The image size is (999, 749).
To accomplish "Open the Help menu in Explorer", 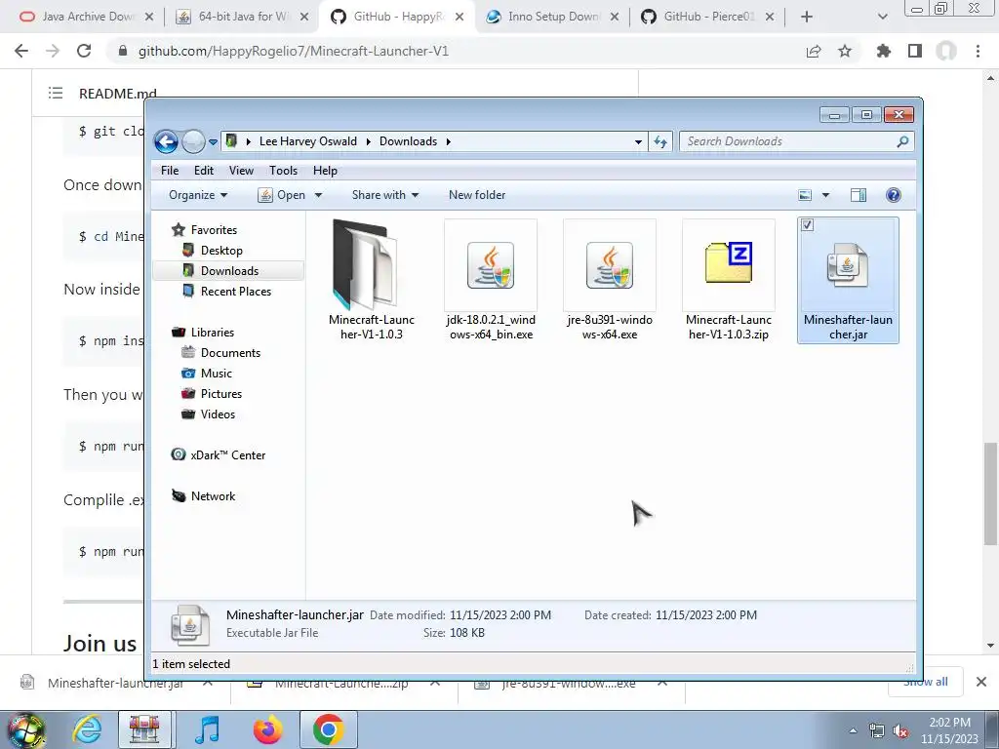I will coord(325,170).
